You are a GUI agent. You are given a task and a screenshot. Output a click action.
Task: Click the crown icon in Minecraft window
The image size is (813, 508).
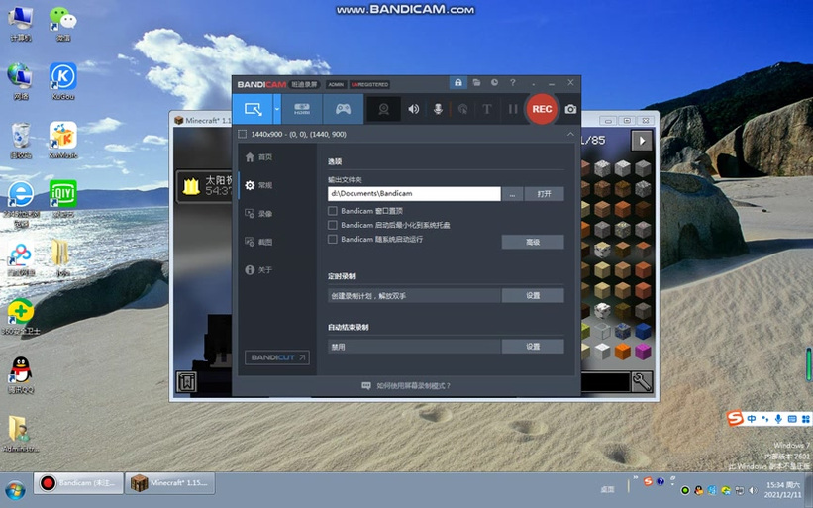point(191,186)
